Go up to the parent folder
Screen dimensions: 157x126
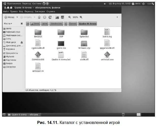pyautogui.click(x=39, y=17)
